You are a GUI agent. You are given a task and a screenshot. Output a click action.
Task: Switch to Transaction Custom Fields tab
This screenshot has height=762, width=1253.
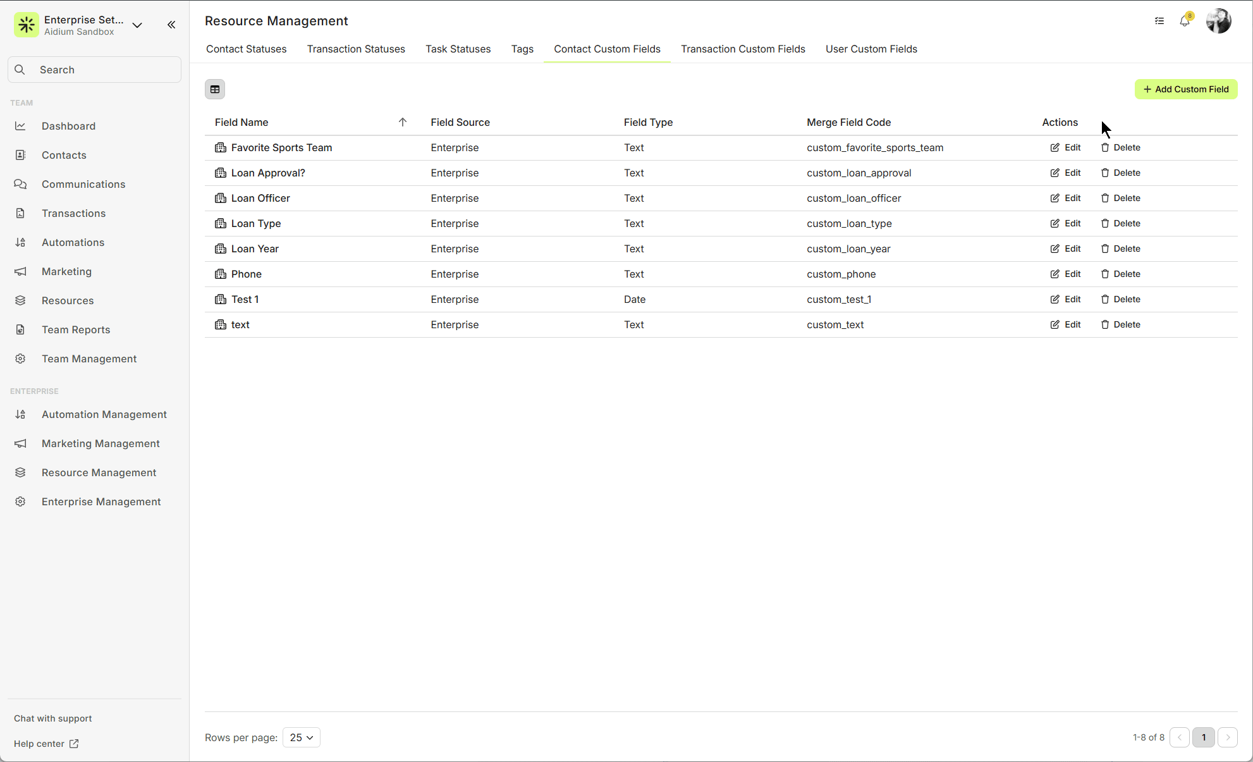pos(743,49)
